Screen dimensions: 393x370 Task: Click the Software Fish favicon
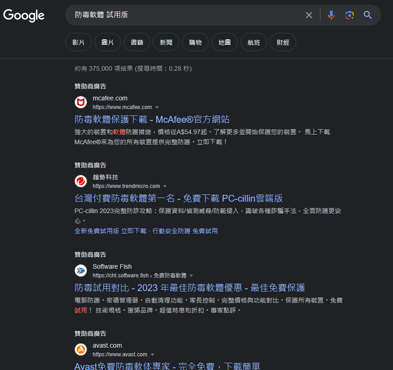81,271
